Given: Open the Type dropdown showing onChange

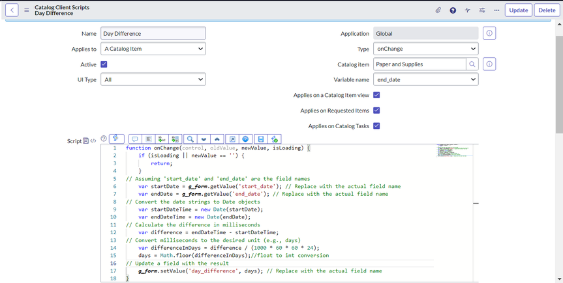Looking at the screenshot, I should coord(426,49).
